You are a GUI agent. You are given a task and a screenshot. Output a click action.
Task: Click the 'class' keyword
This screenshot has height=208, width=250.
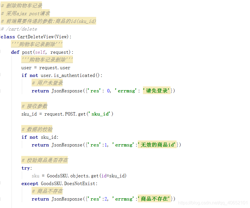click(8, 37)
